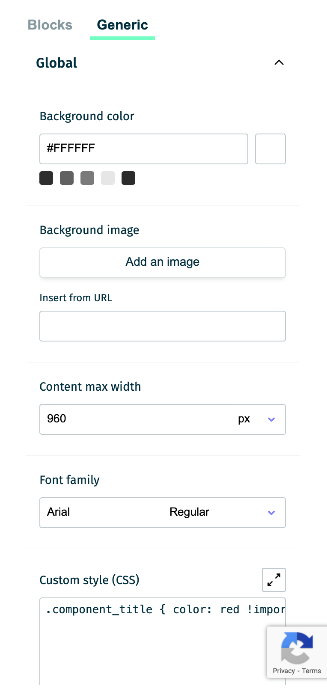The height and width of the screenshot is (695, 327).
Task: Open the white background color picker swatch
Action: click(271, 149)
